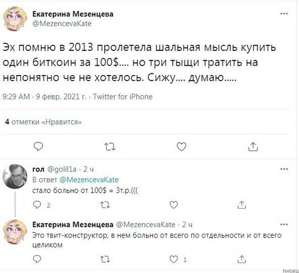The height and width of the screenshot is (273, 299).
Task: Open @MezencevaKate mention link in reply
Action: [x=89, y=180]
